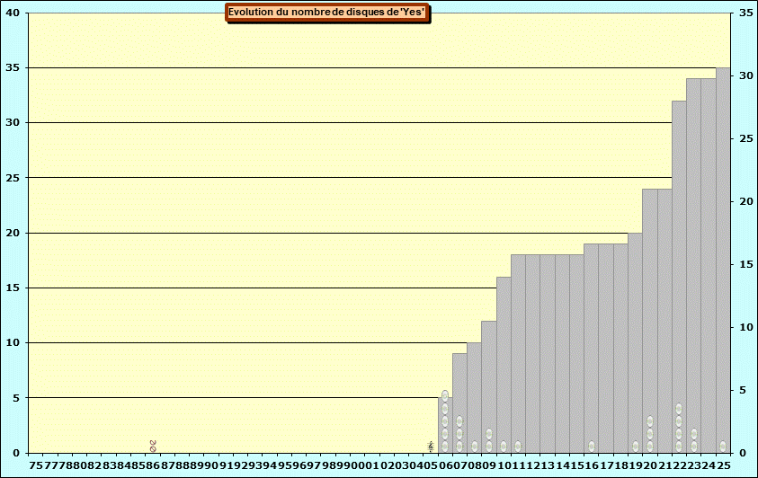The image size is (758, 478).
Task: Click the disc icon in the 19 bar
Action: [636, 447]
